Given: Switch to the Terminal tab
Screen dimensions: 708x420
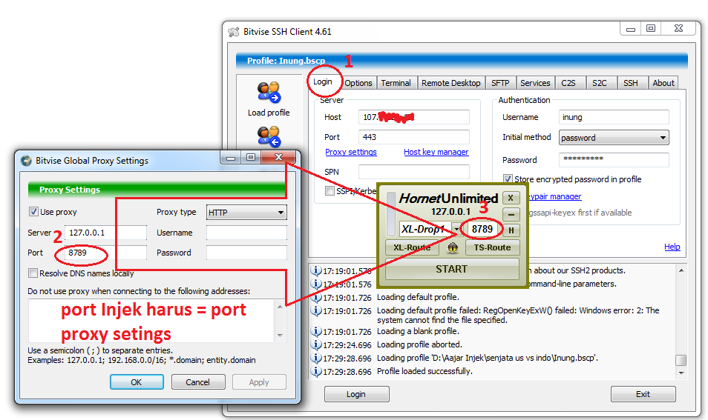Looking at the screenshot, I should [x=396, y=83].
